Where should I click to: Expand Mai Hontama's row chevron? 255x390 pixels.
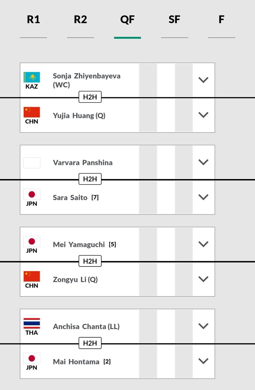[203, 361]
